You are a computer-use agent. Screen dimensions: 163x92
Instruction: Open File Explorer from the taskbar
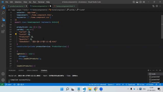click(90, 89)
